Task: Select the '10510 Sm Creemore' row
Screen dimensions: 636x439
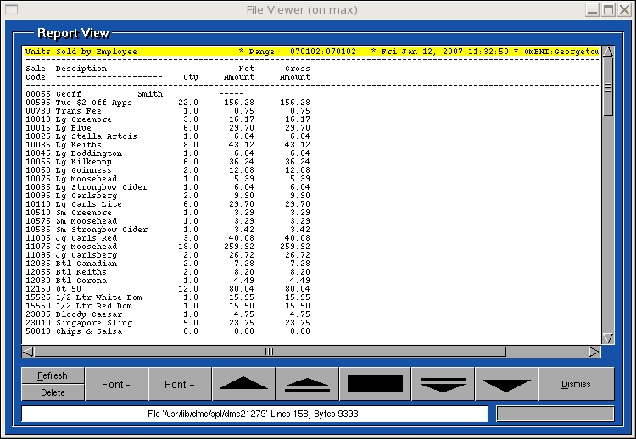Action: [x=168, y=213]
